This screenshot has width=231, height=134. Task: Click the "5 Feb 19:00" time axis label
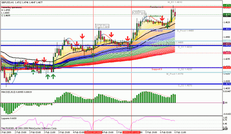152,133
